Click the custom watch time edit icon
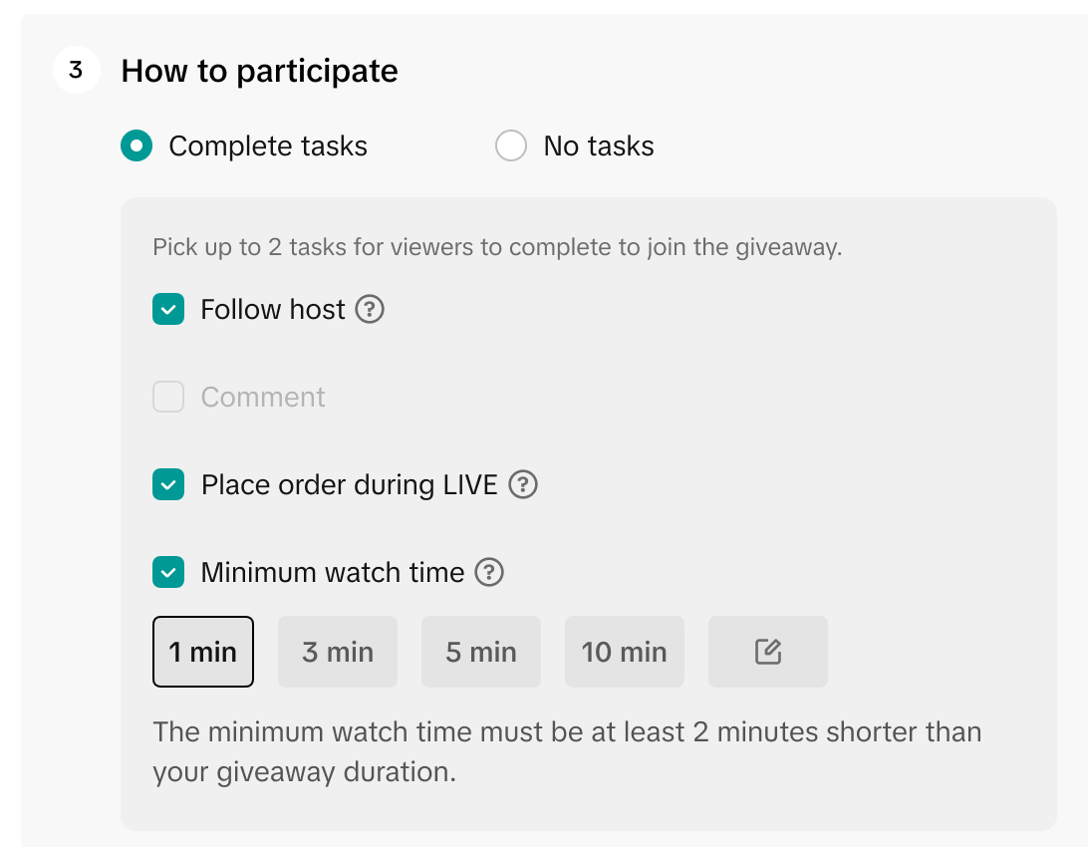Image resolution: width=1088 pixels, height=847 pixels. pos(767,653)
